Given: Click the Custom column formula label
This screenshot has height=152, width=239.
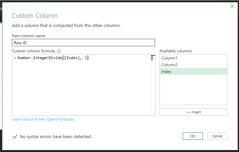Looking at the screenshot, I should 33,51.
